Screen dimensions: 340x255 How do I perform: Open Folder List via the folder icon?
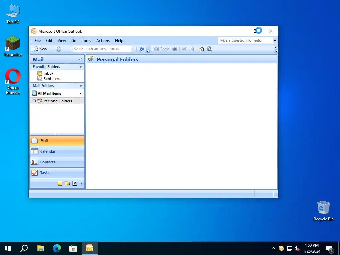pos(67,183)
